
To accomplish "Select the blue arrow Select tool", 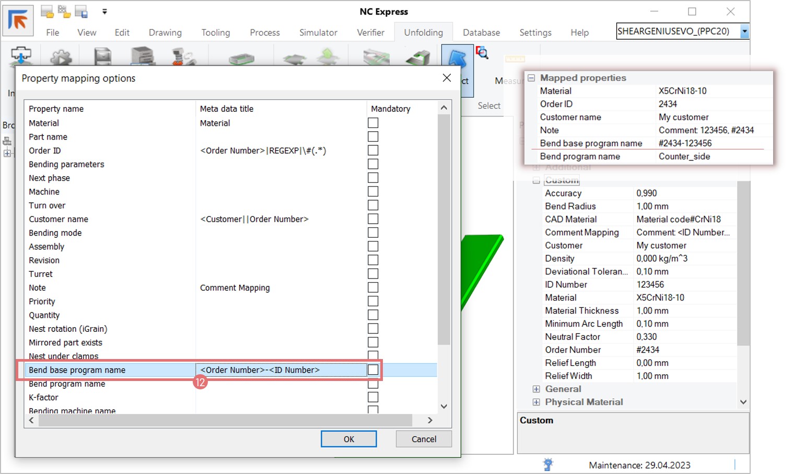I will pyautogui.click(x=457, y=59).
